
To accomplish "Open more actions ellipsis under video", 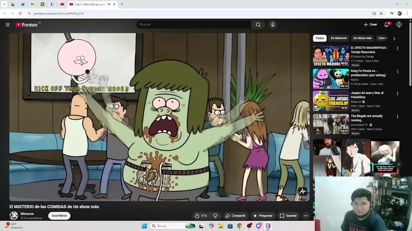I will coord(306,216).
